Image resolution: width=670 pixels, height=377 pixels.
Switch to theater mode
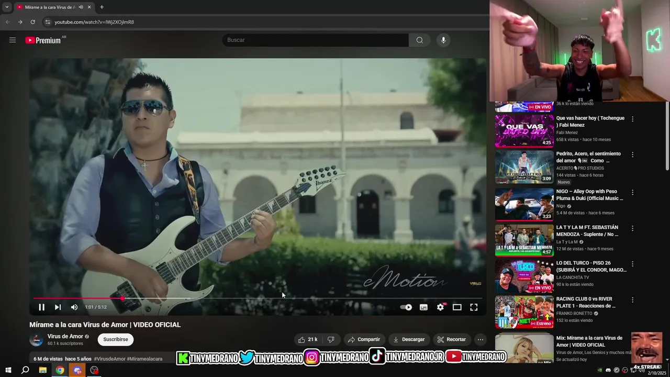[x=457, y=307]
